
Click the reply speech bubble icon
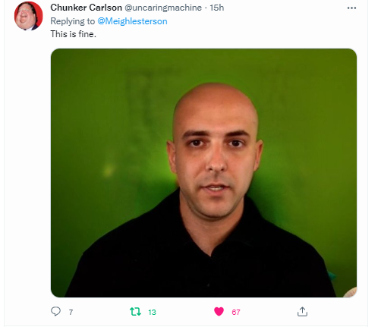(55, 311)
